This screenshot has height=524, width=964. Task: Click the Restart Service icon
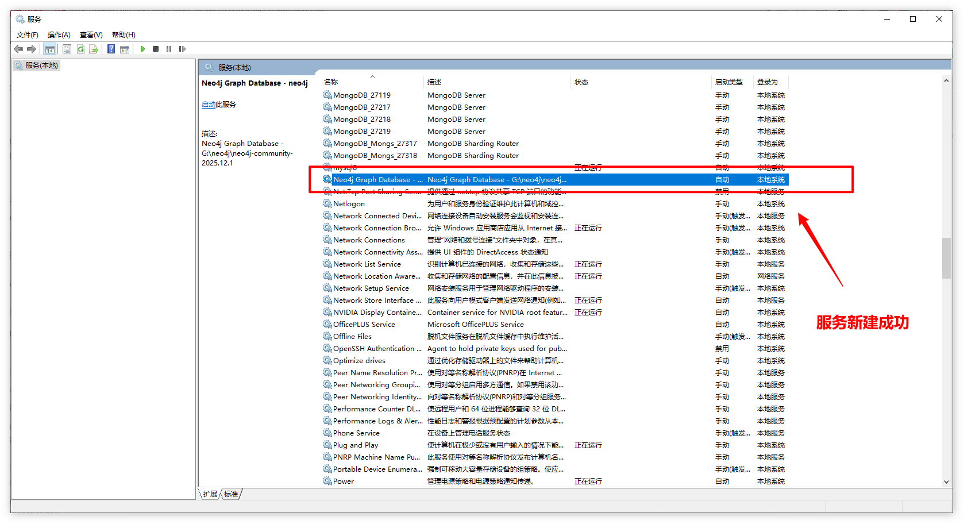click(x=182, y=49)
